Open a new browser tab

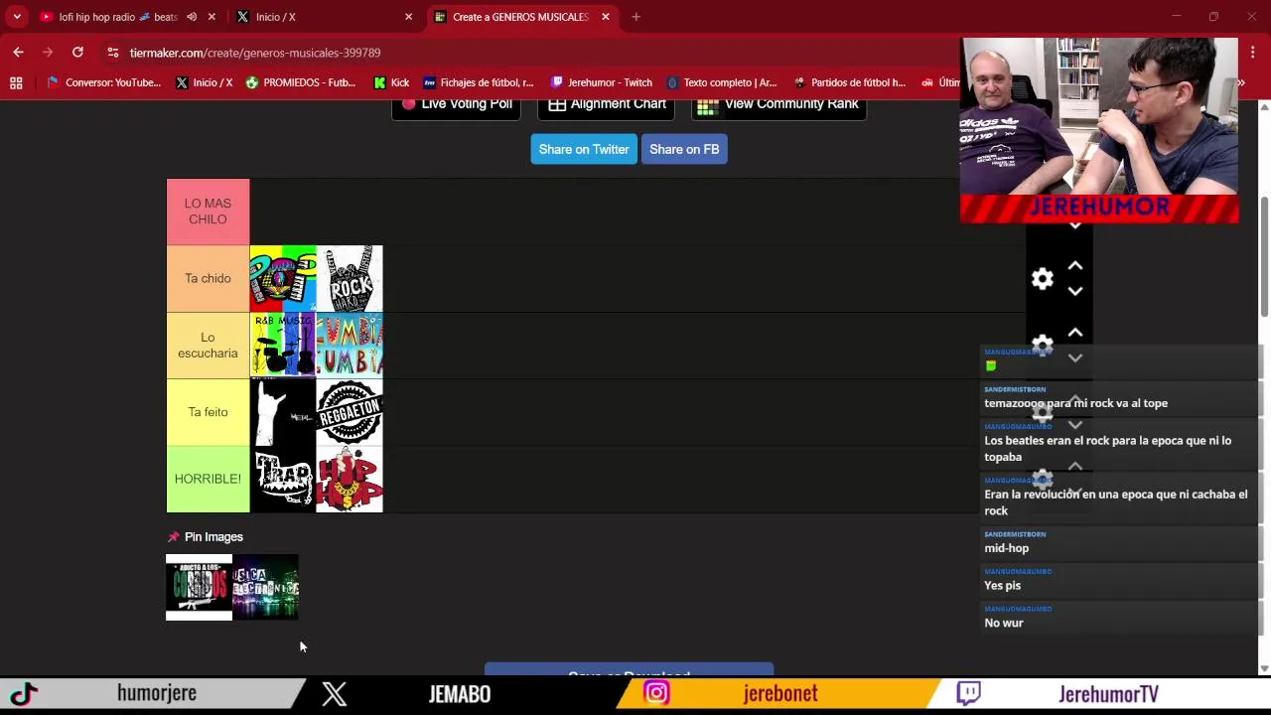pos(636,17)
